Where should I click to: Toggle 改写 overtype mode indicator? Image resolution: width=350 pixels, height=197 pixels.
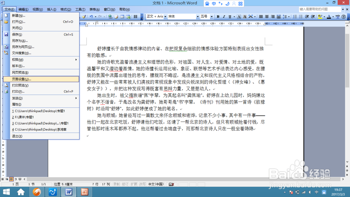tap(142, 184)
